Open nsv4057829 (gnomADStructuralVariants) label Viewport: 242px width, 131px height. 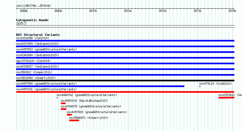point(97,112)
